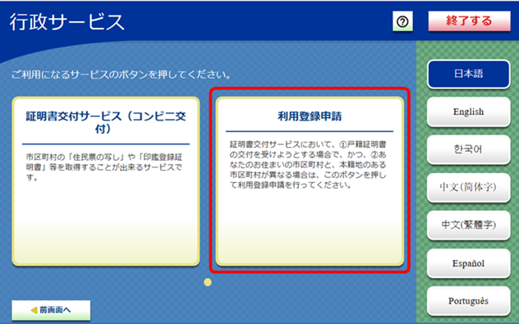The height and width of the screenshot is (324, 519).
Task: Set the language to Español
Action: point(468,263)
